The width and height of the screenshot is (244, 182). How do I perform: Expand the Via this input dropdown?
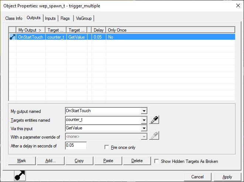tap(144, 128)
